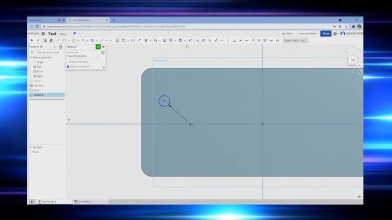
Task: Apply the Fix constraint
Action: (x=271, y=40)
